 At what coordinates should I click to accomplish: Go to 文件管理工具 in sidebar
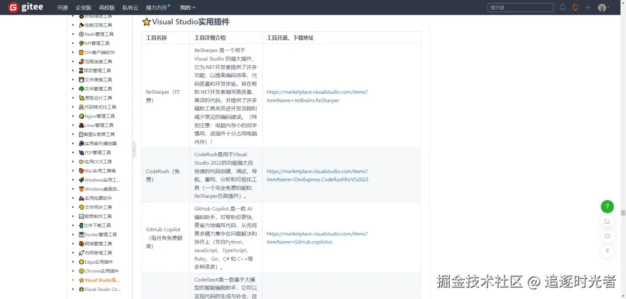96,89
